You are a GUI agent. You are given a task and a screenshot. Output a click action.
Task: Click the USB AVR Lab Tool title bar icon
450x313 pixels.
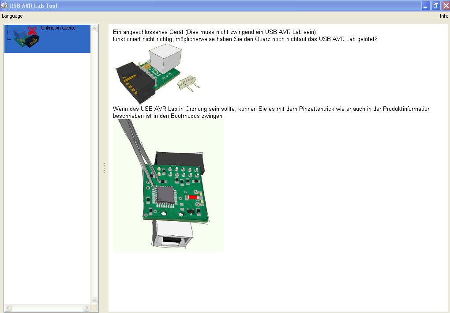point(4,5)
